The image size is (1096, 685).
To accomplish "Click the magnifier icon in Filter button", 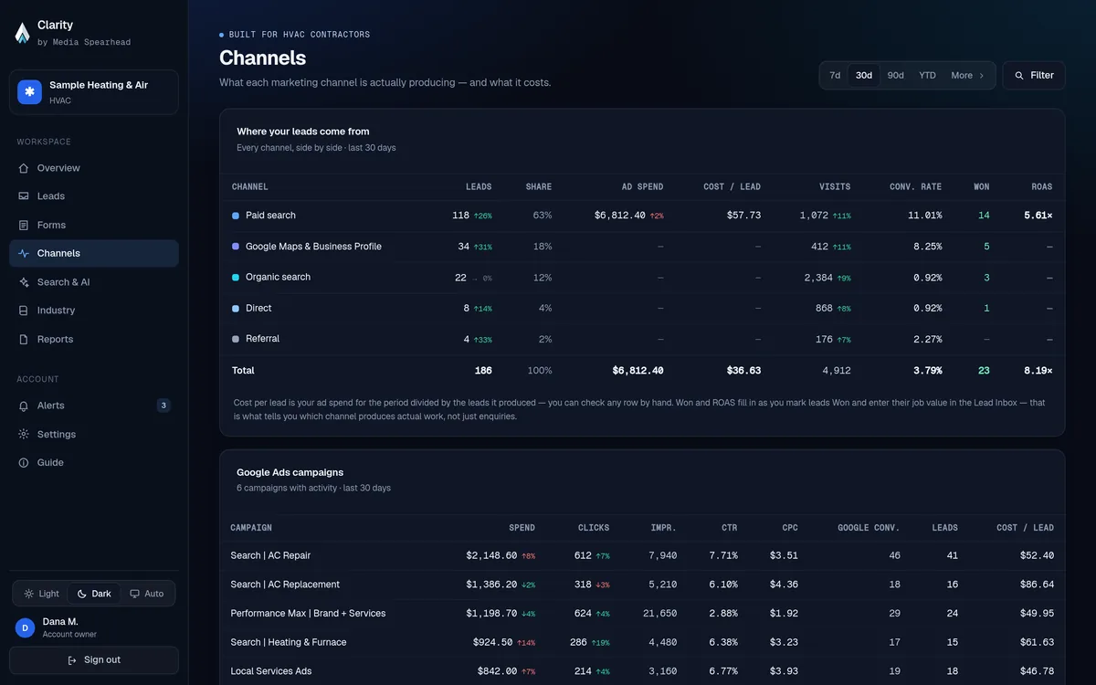I will (x=1019, y=76).
